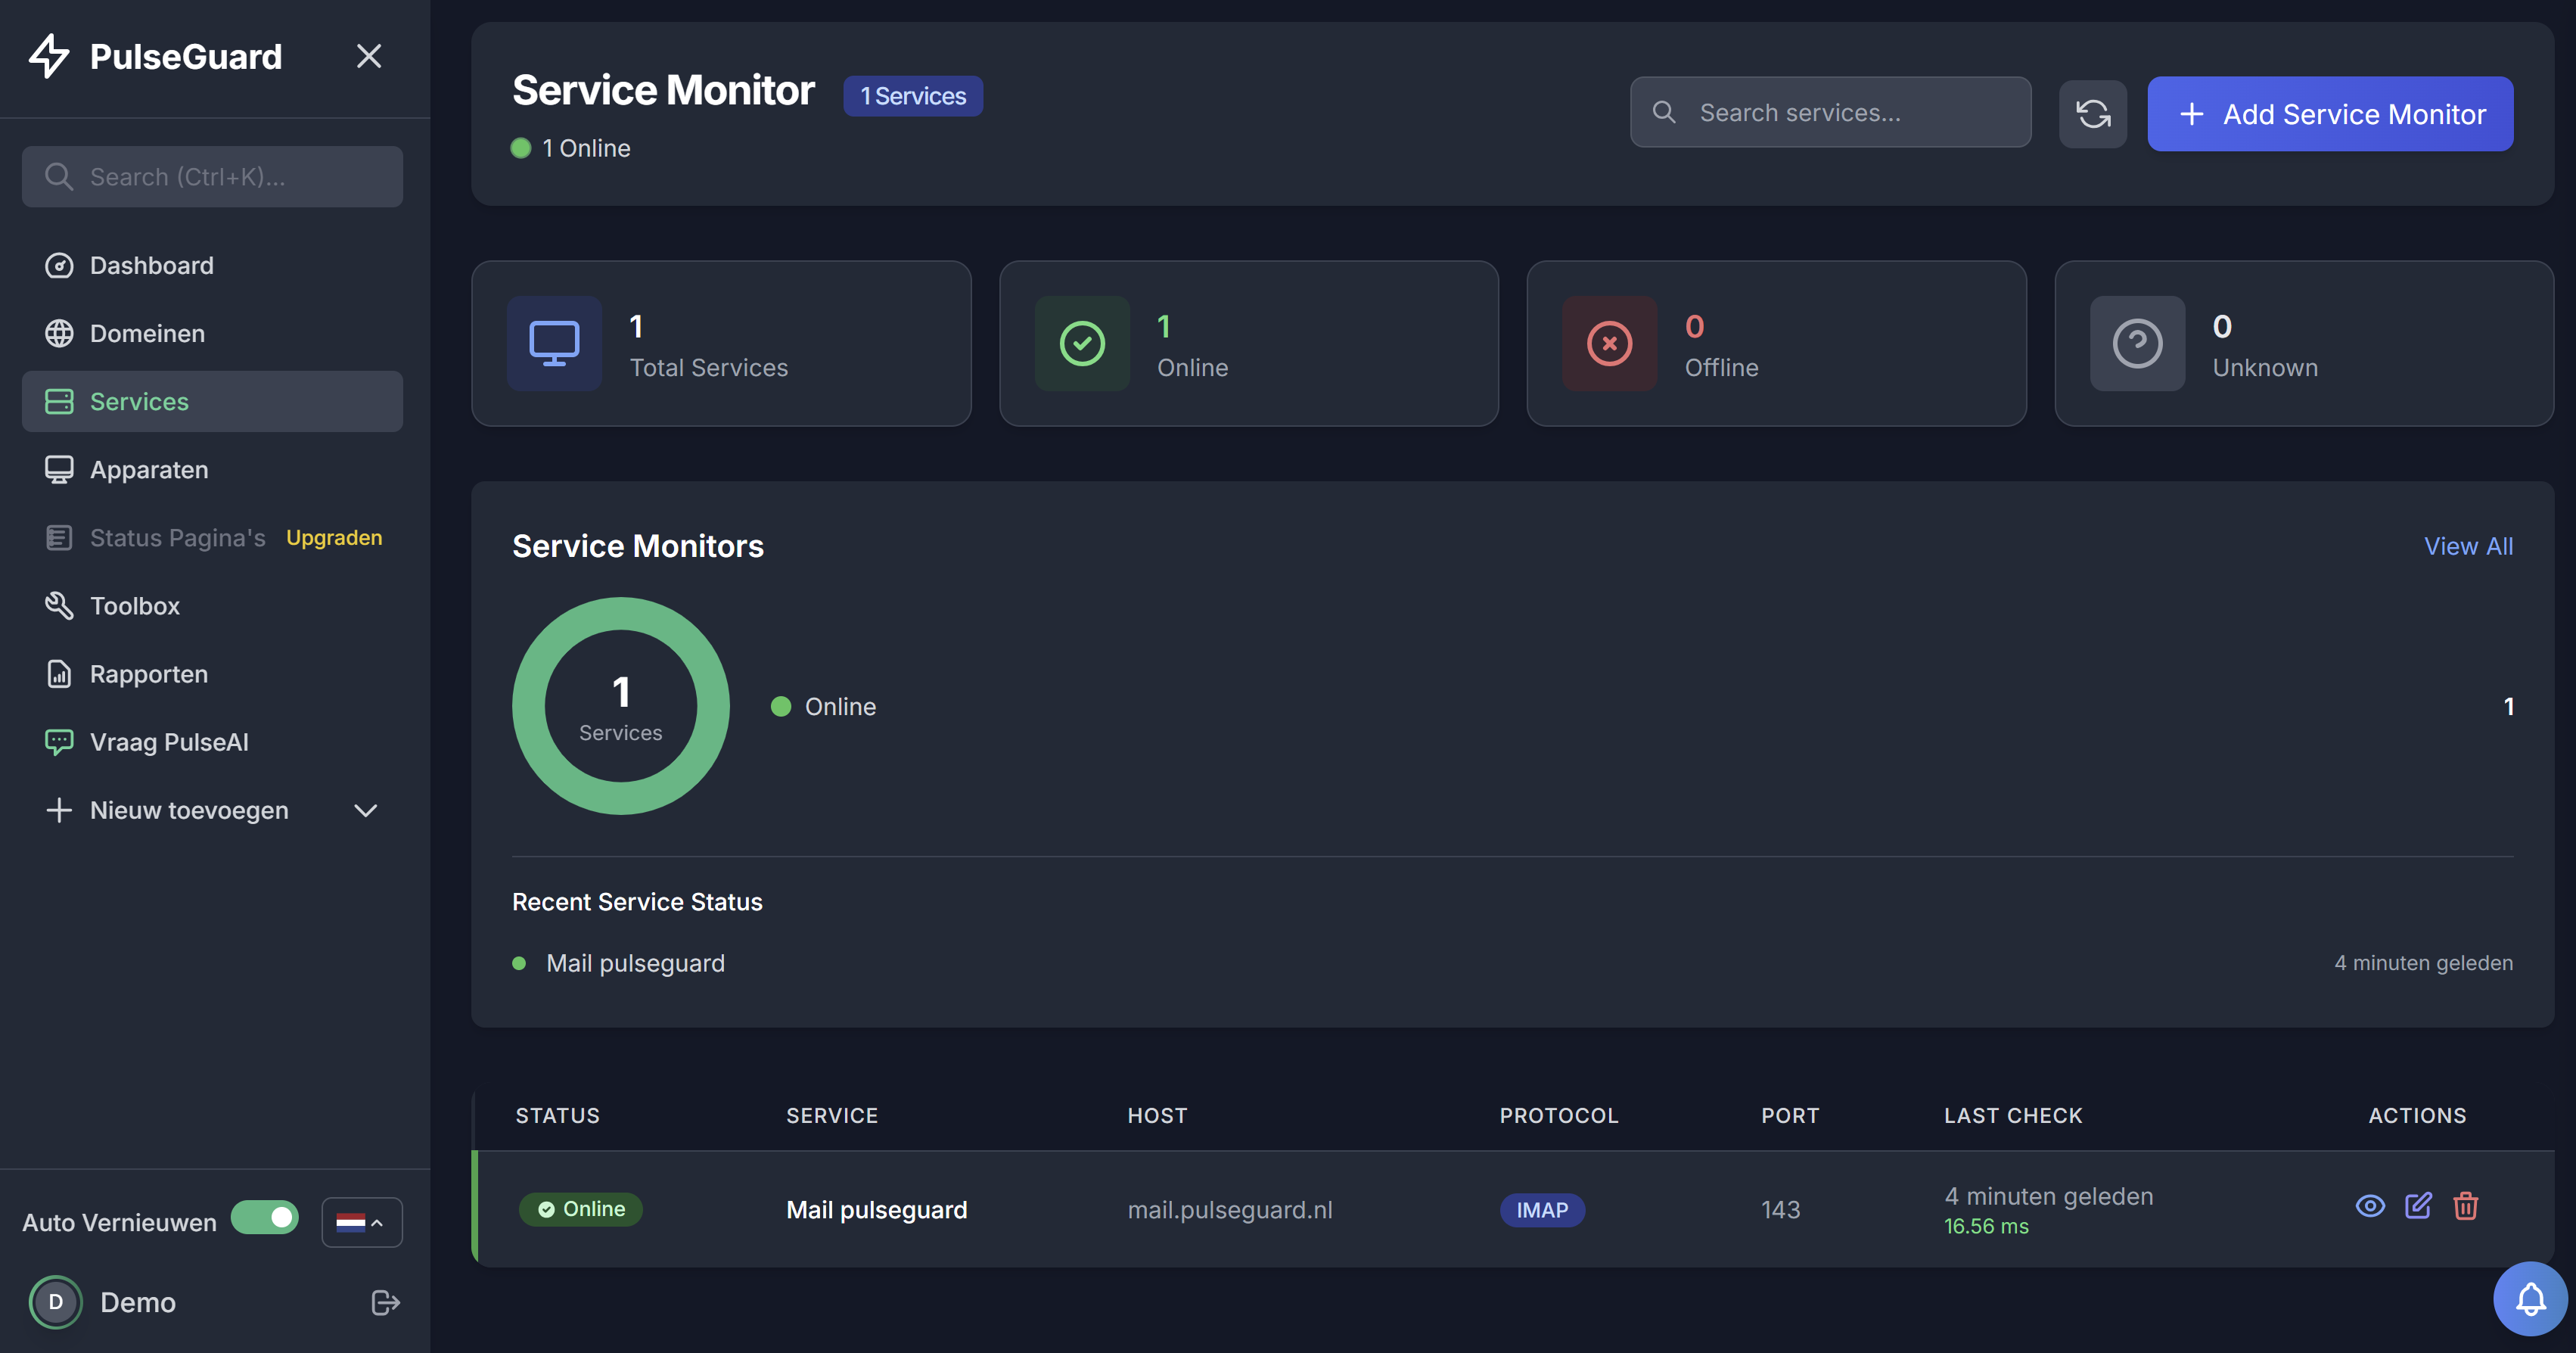
Task: Open Upgraden next to Status Pagina's
Action: (334, 537)
